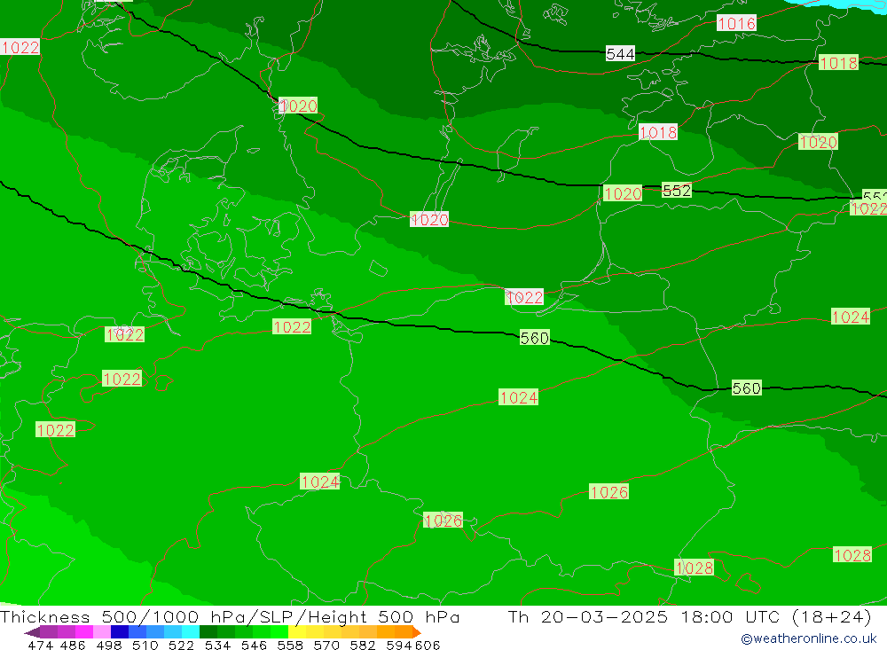The image size is (887, 650).
Task: Click the 1026 label above the 1028 labels
Action: (608, 492)
